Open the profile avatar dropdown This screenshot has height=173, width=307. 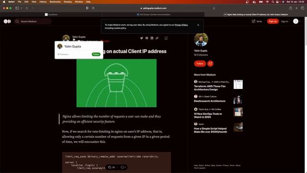point(297,21)
